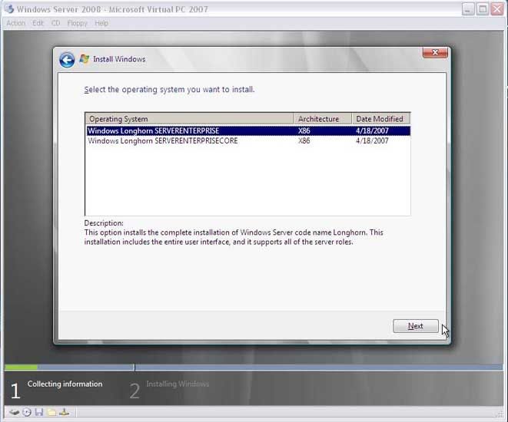Click the shared folder status icon
This screenshot has width=508, height=422.
coord(51,412)
